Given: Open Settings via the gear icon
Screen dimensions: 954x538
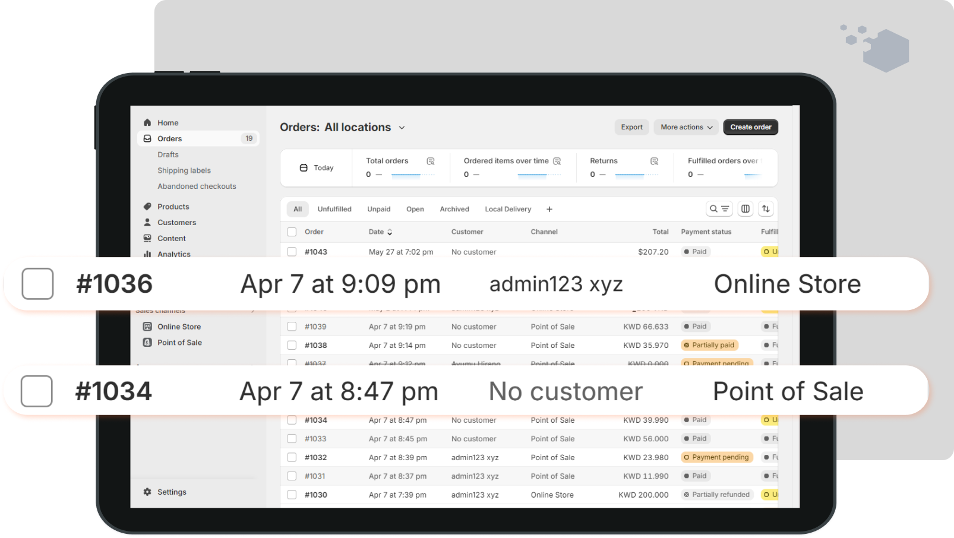Looking at the screenshot, I should (147, 492).
